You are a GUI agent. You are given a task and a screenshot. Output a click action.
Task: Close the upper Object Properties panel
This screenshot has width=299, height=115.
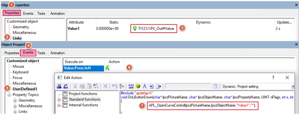[x=296, y=5]
